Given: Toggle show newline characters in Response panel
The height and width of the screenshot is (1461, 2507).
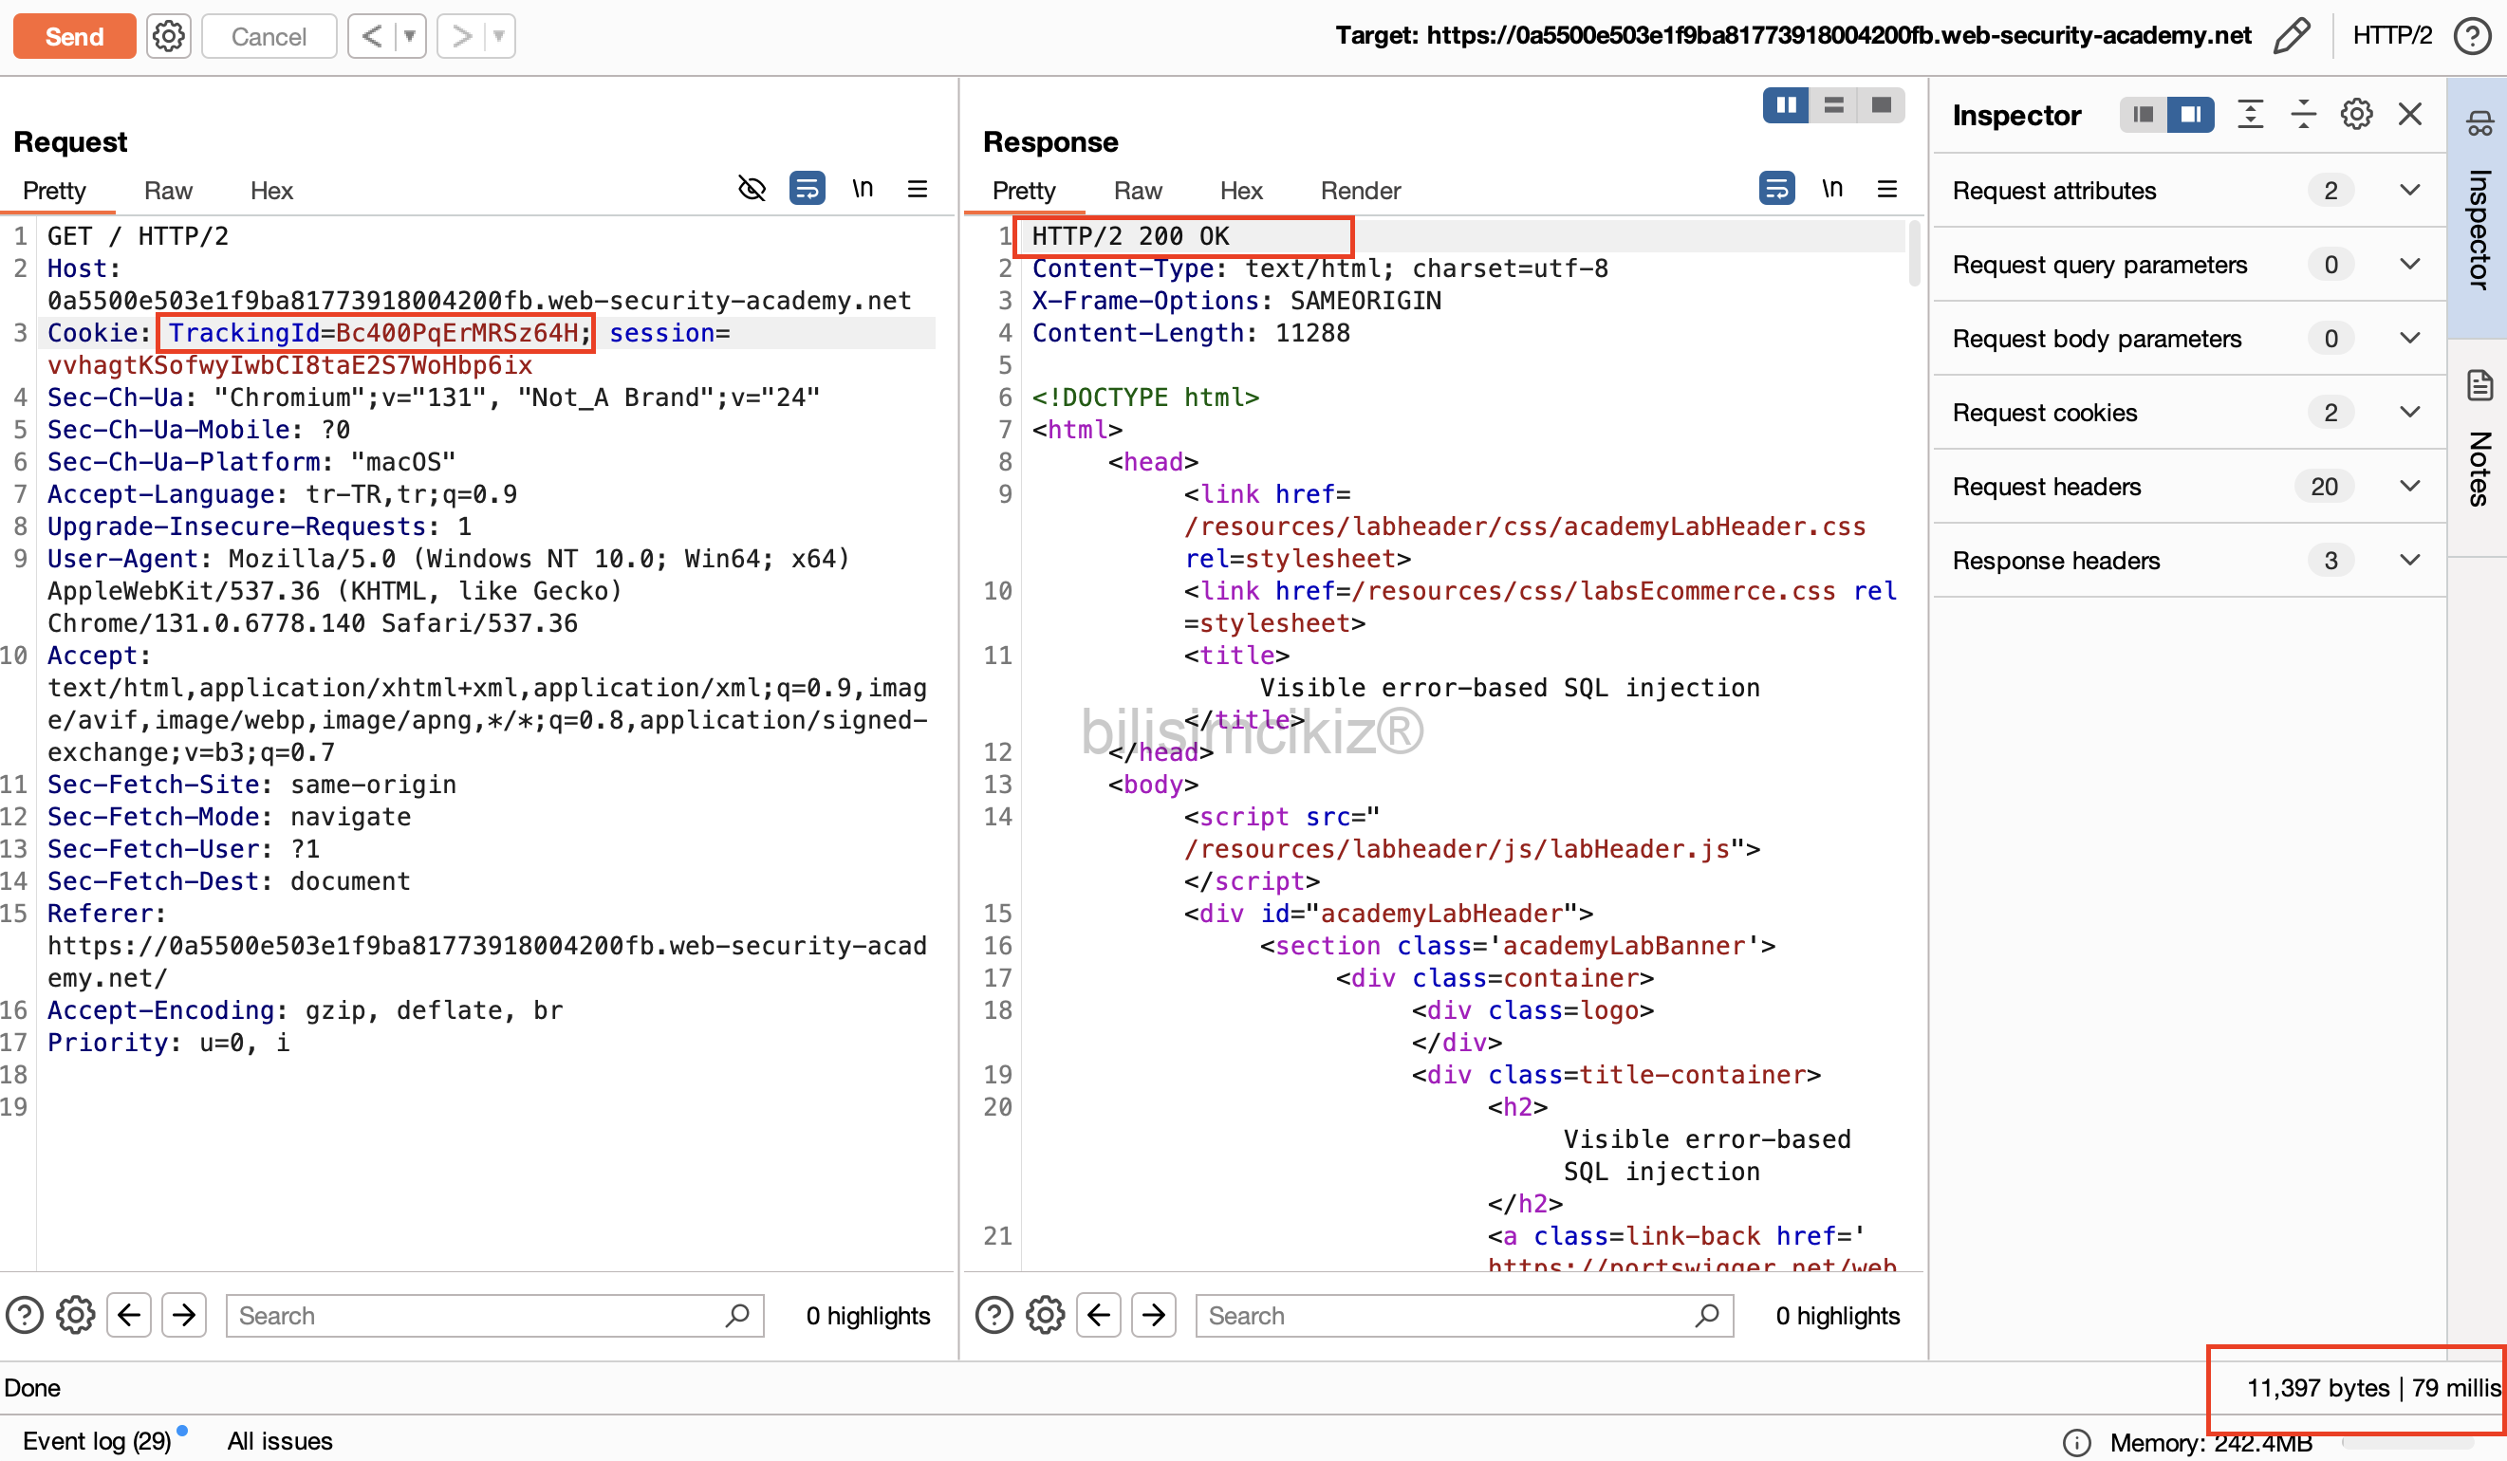Looking at the screenshot, I should (x=1831, y=188).
